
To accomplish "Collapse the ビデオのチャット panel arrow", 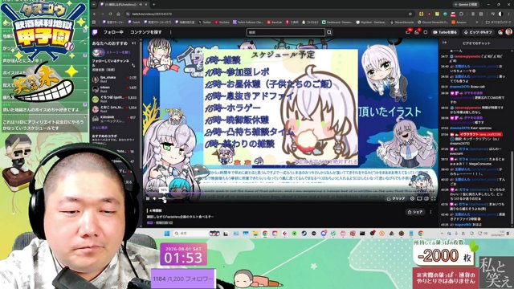I will [444, 43].
